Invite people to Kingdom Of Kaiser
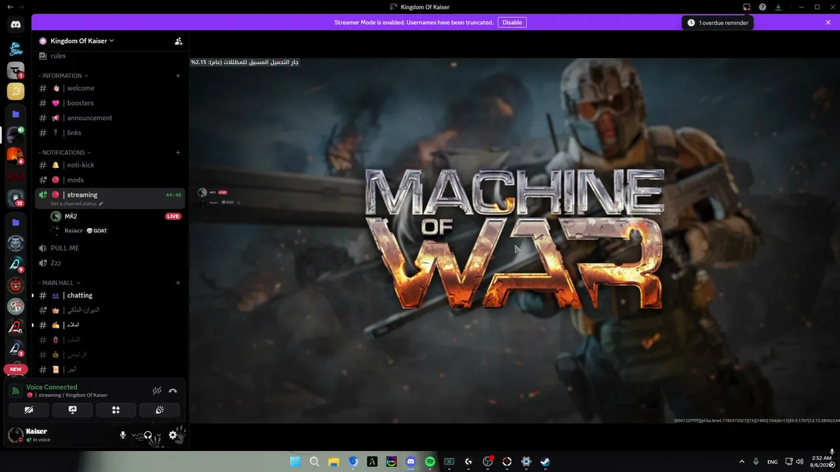 pyautogui.click(x=178, y=41)
